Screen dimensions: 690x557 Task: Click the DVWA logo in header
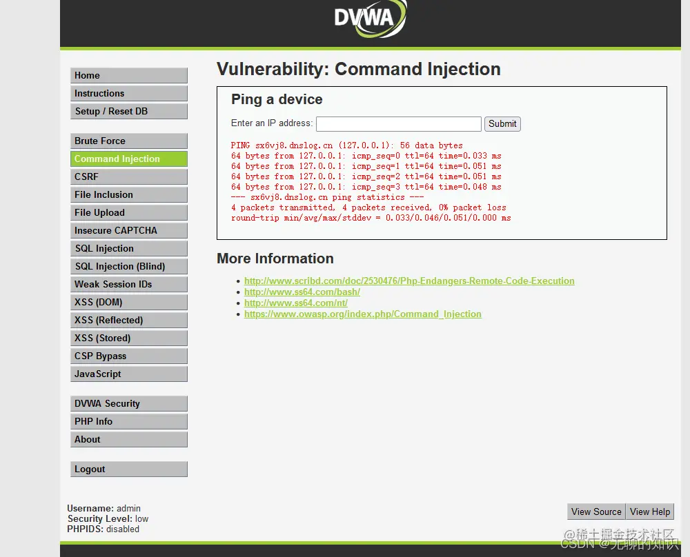[370, 19]
